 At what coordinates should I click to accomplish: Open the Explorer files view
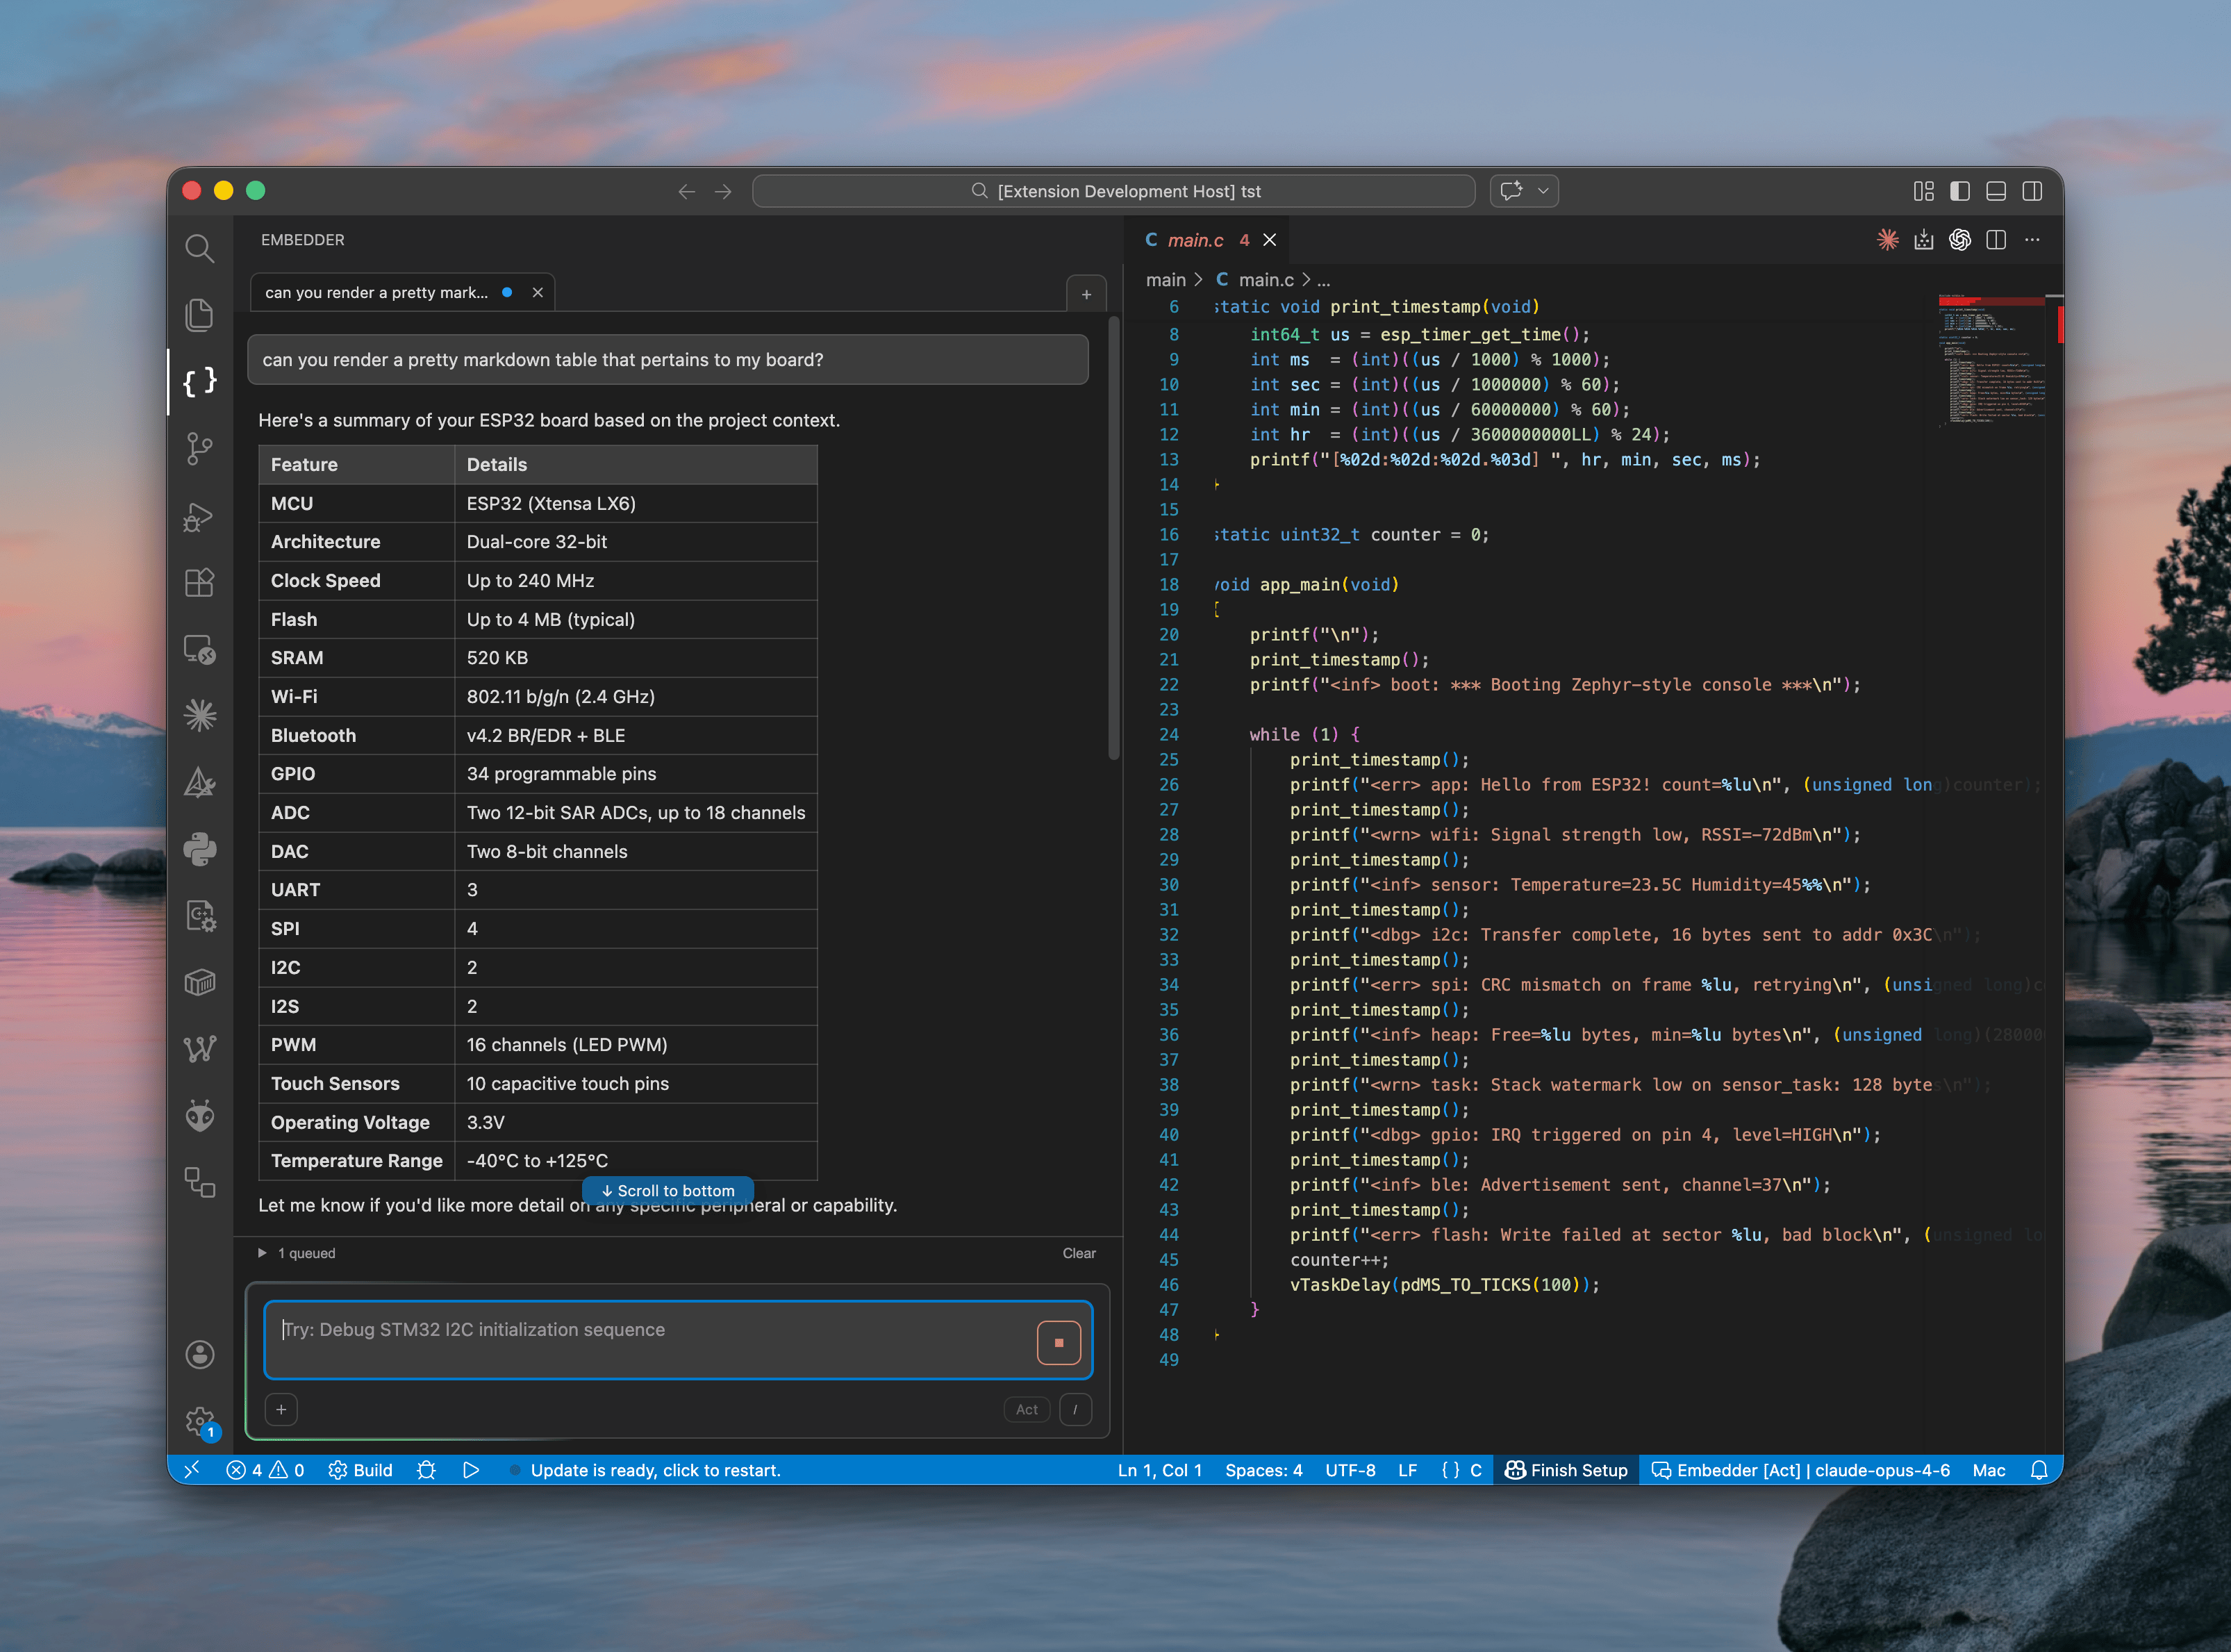point(200,314)
